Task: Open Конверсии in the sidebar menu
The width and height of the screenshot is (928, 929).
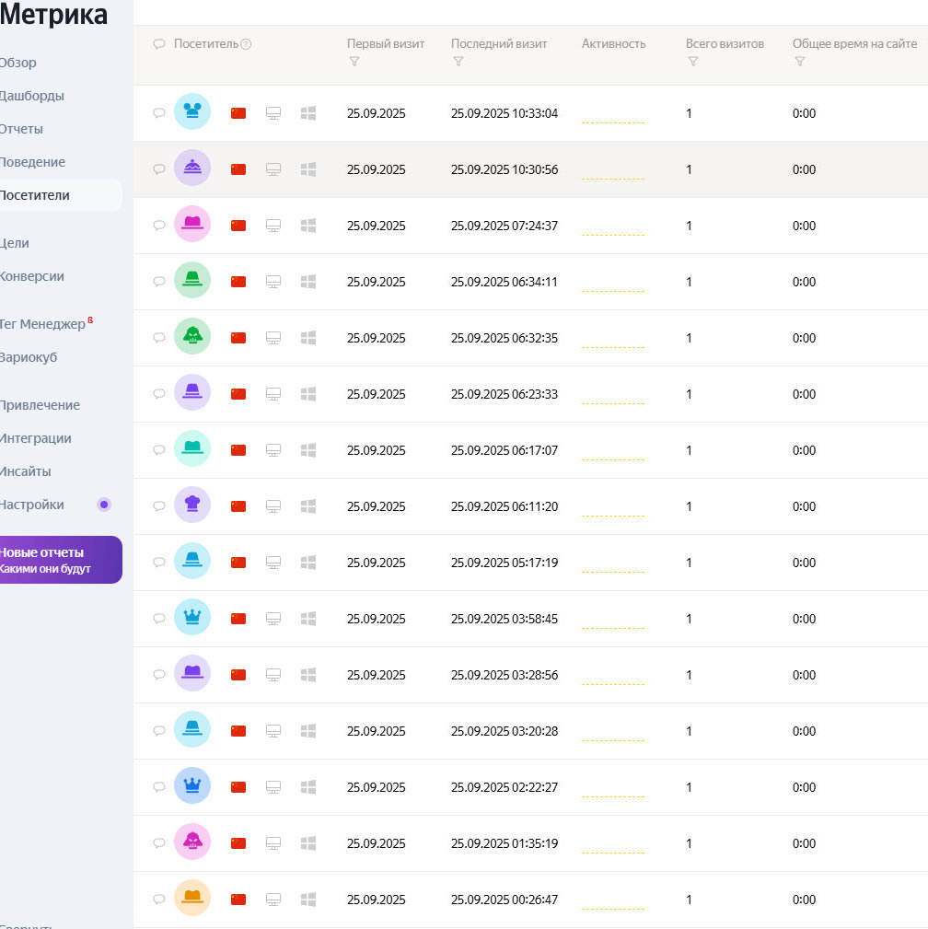Action: [x=32, y=276]
